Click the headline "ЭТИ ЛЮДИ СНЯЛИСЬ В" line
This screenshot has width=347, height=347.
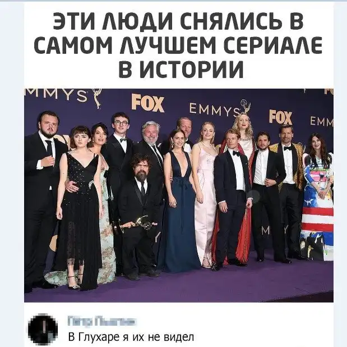tap(178, 21)
